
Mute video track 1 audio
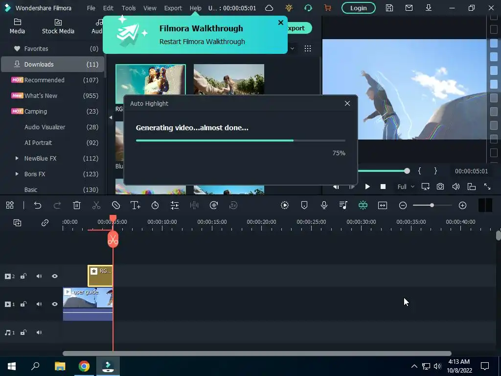39,304
